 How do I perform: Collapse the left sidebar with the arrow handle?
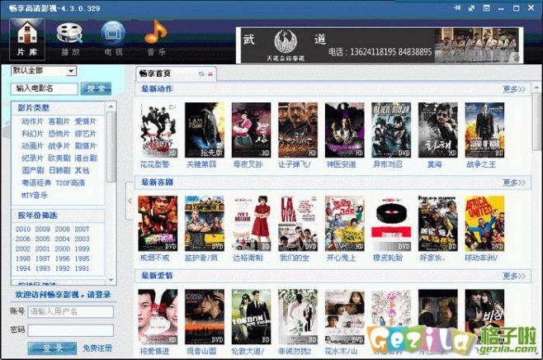tap(130, 201)
